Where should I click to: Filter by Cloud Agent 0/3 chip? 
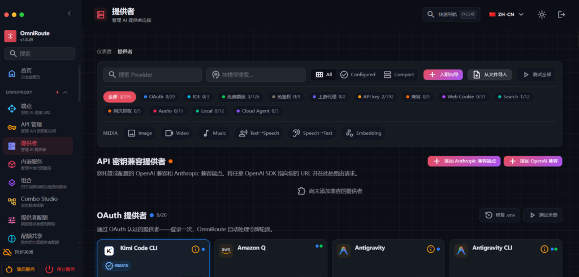(x=257, y=111)
